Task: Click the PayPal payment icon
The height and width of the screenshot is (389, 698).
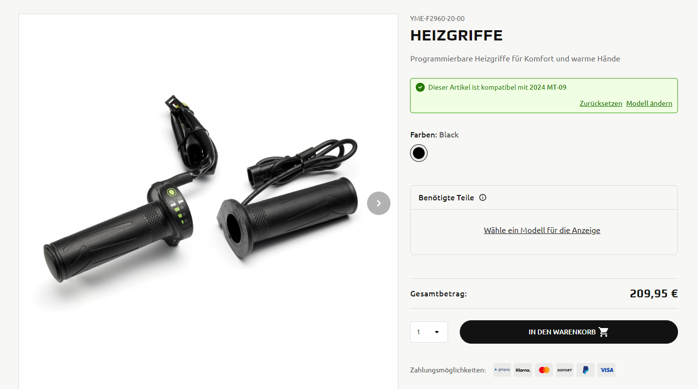Action: click(x=585, y=370)
